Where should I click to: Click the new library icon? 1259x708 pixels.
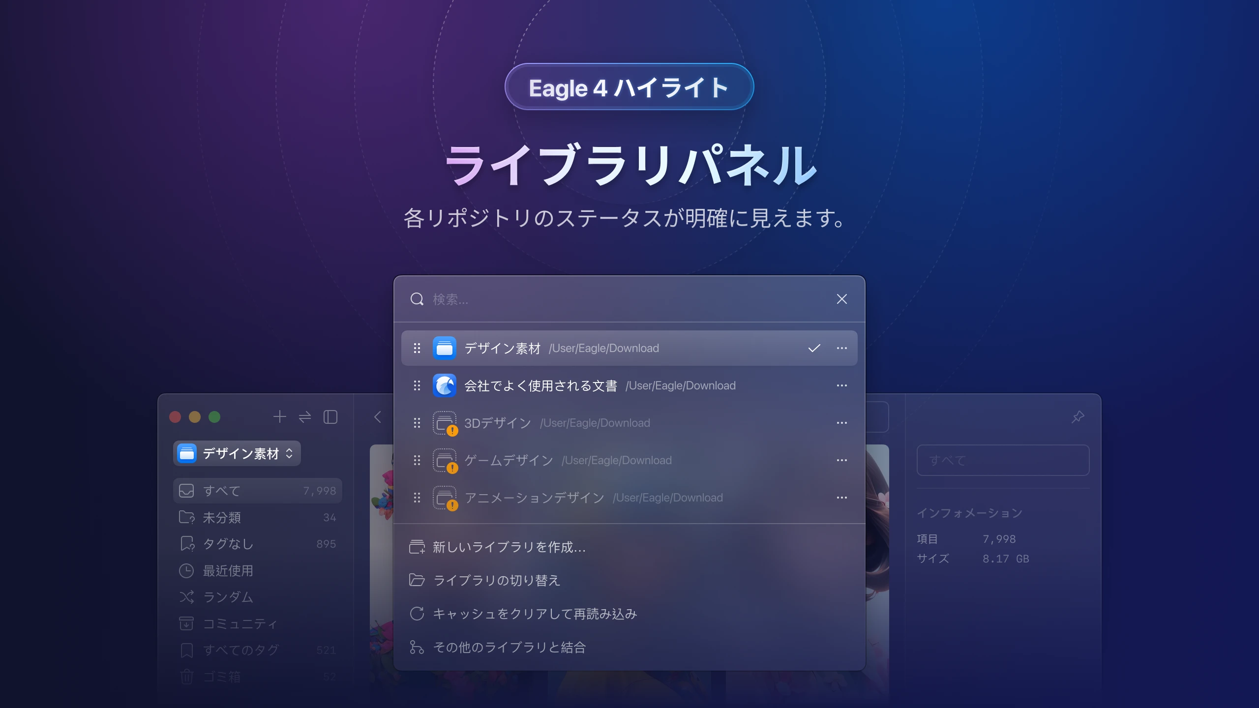click(417, 547)
